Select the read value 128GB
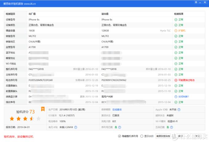 click(105, 31)
